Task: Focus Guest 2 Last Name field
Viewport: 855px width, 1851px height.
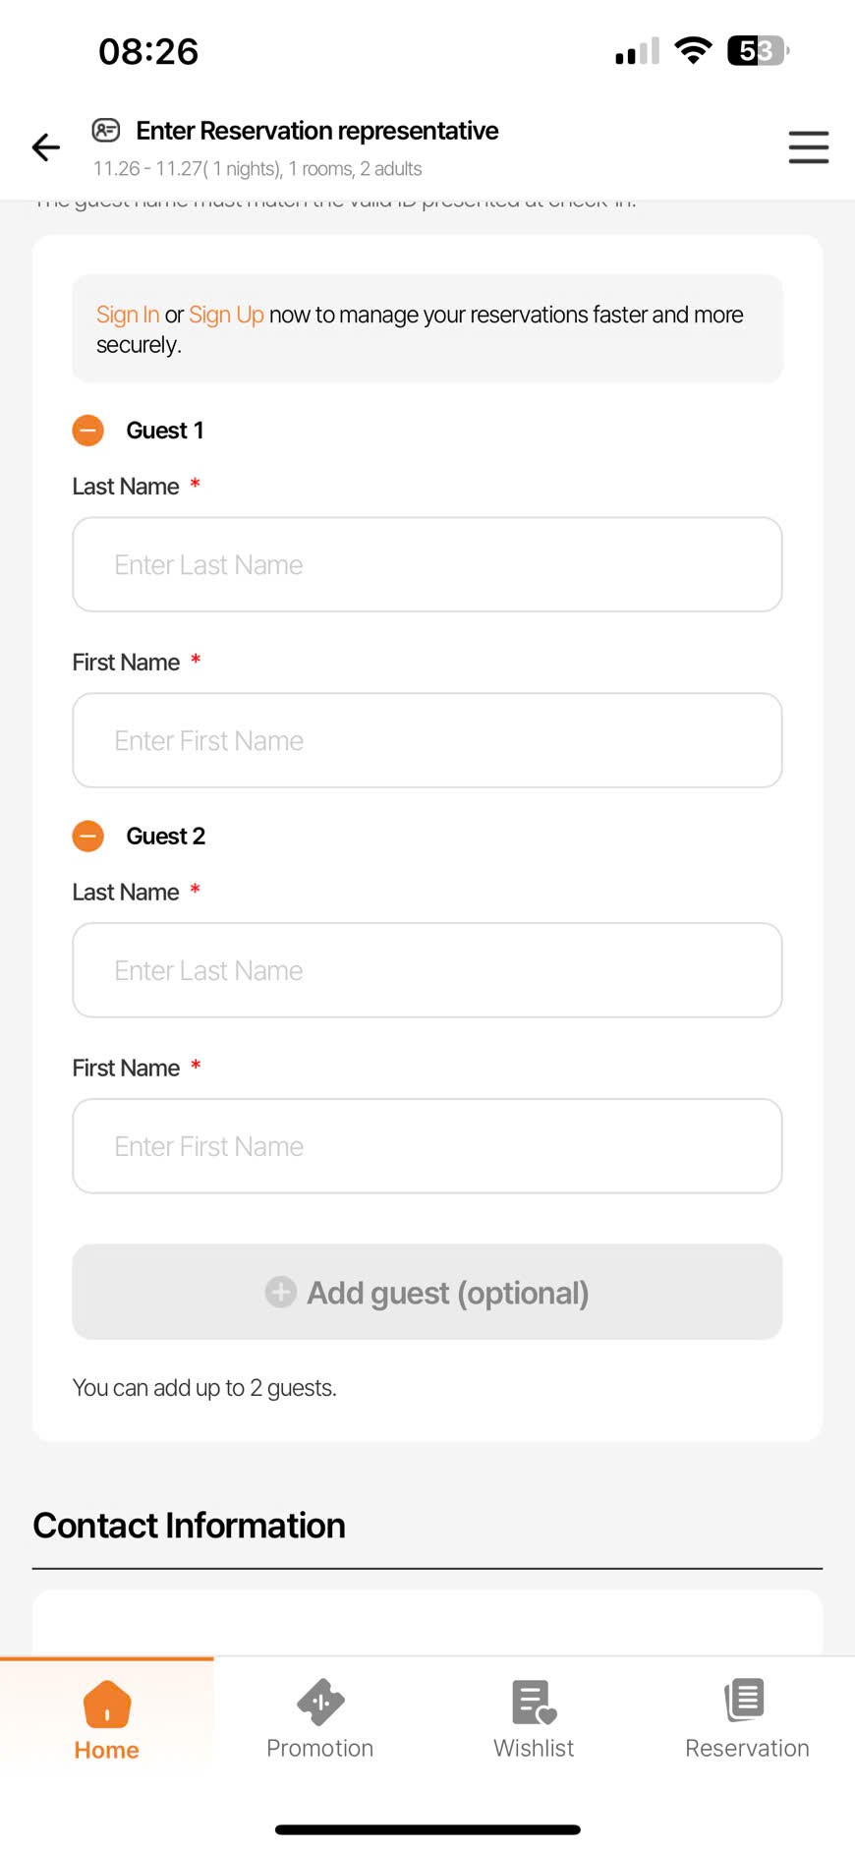Action: click(427, 971)
